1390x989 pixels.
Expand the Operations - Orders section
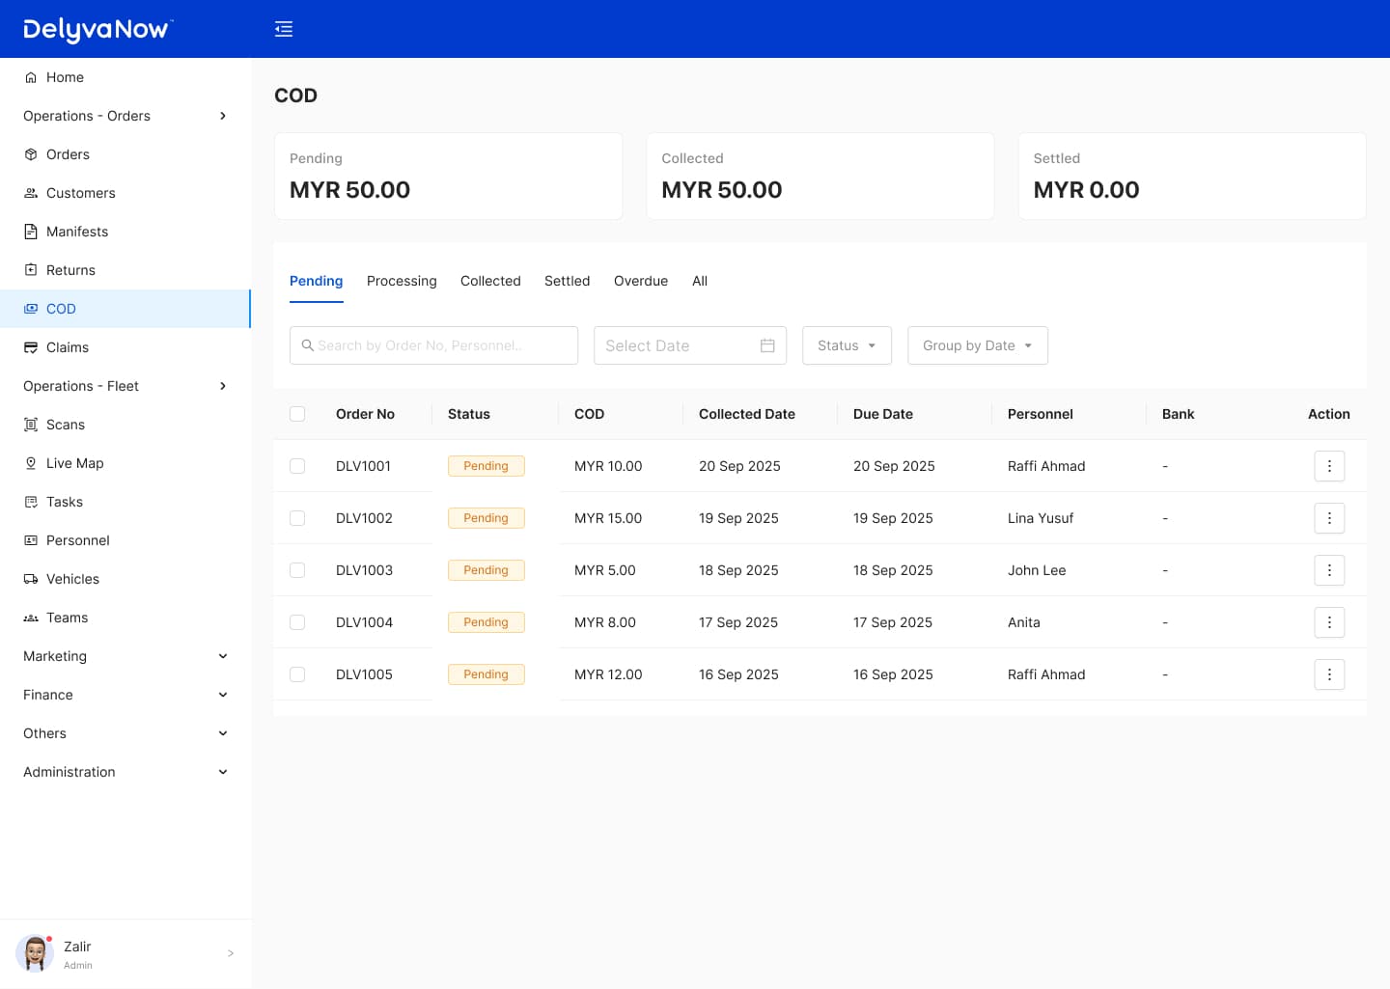point(125,116)
